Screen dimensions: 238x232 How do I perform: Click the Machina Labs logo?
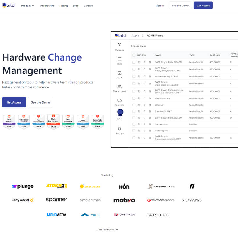(x=161, y=186)
